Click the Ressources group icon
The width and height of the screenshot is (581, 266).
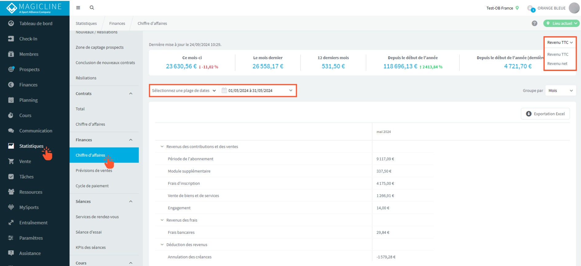click(11, 192)
